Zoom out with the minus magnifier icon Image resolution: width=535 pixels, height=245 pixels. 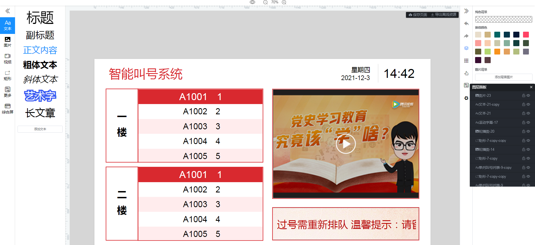pos(265,2)
